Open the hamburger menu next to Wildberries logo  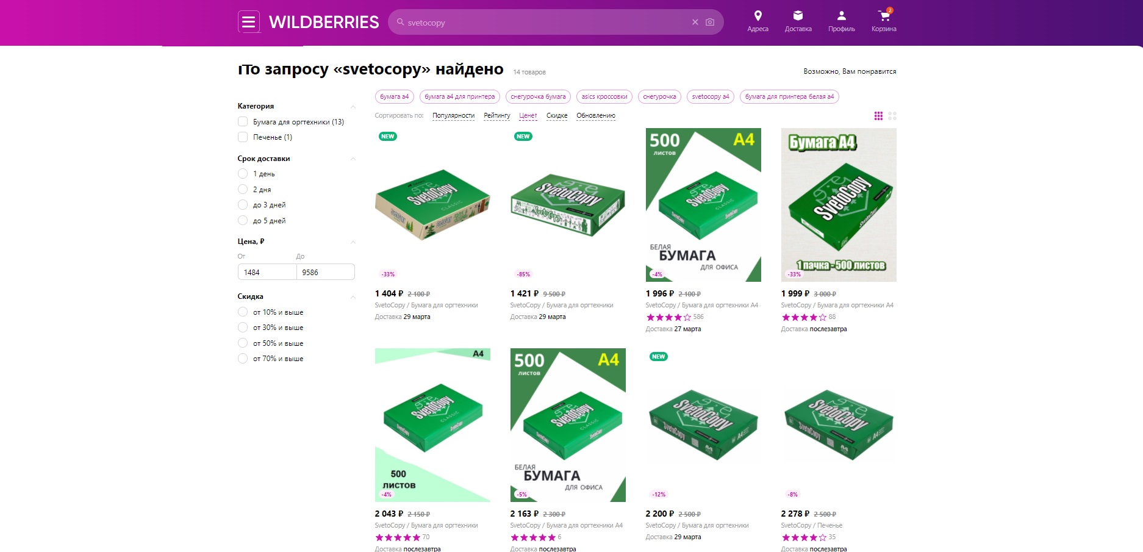click(x=248, y=22)
